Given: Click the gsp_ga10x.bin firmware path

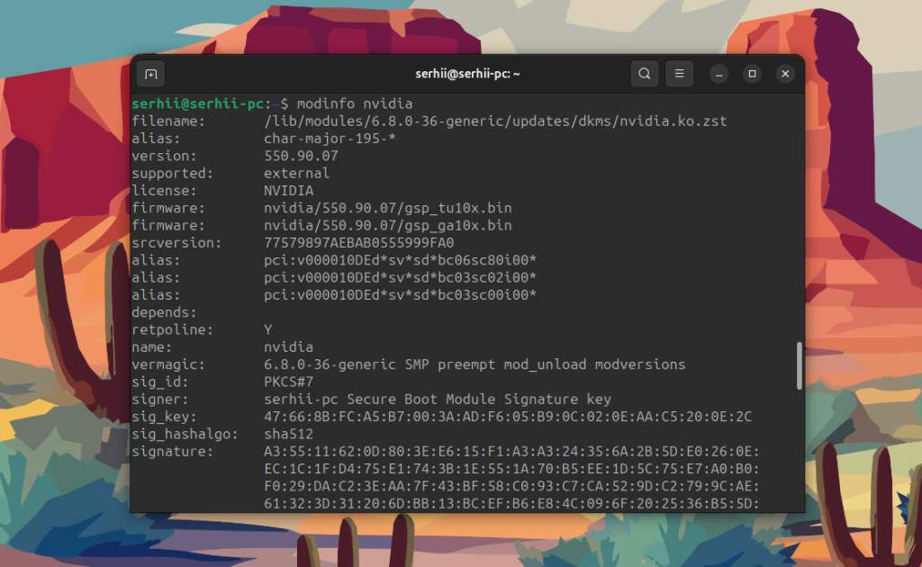Looking at the screenshot, I should 387,226.
